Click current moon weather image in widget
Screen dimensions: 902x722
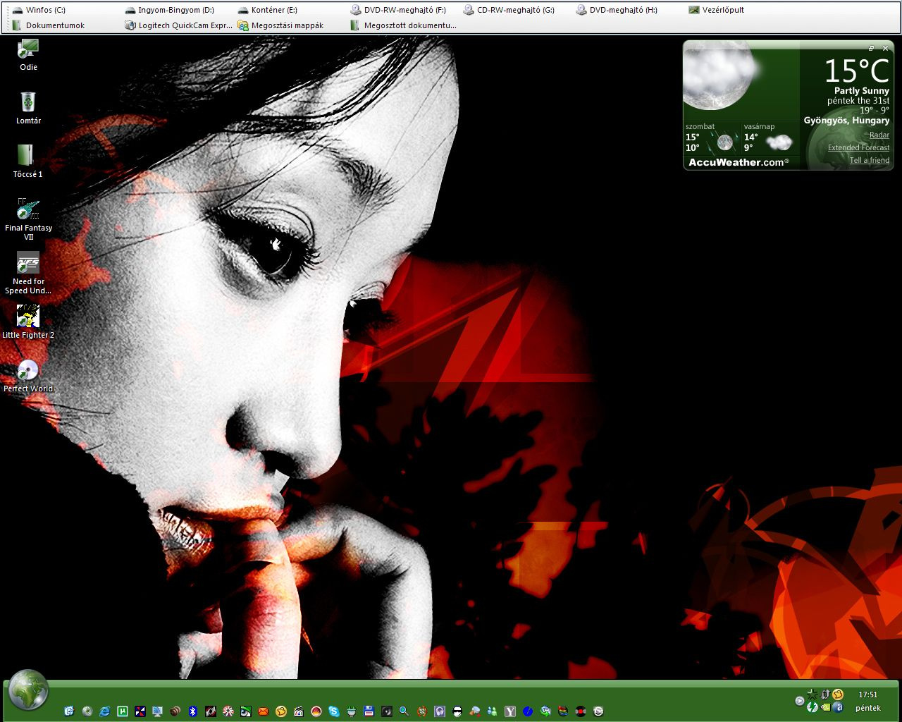point(722,76)
